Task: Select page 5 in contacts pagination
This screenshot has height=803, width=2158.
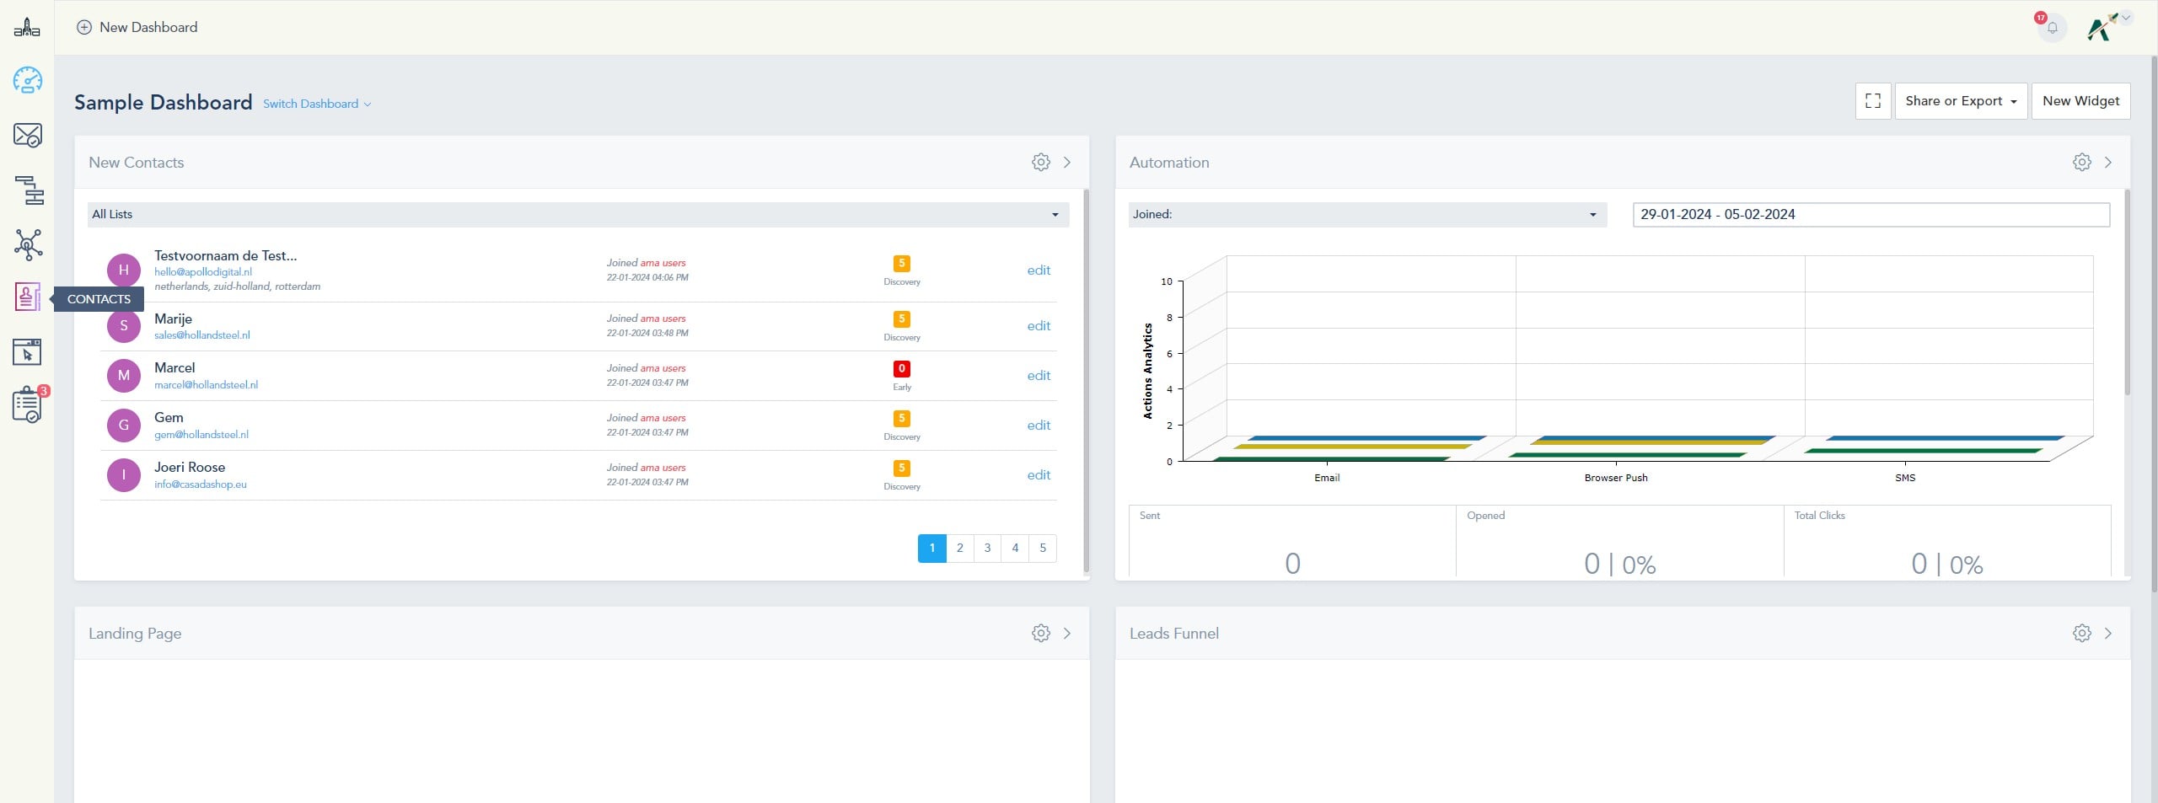Action: pyautogui.click(x=1043, y=549)
